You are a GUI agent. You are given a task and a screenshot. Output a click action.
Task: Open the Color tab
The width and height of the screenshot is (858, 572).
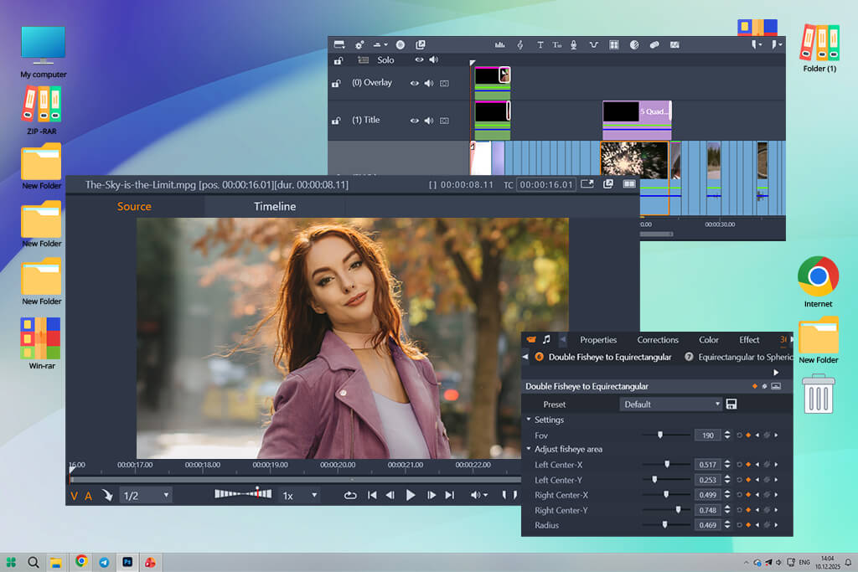709,339
